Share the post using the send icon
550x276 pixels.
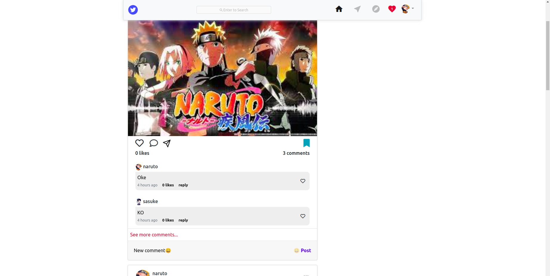click(x=167, y=143)
